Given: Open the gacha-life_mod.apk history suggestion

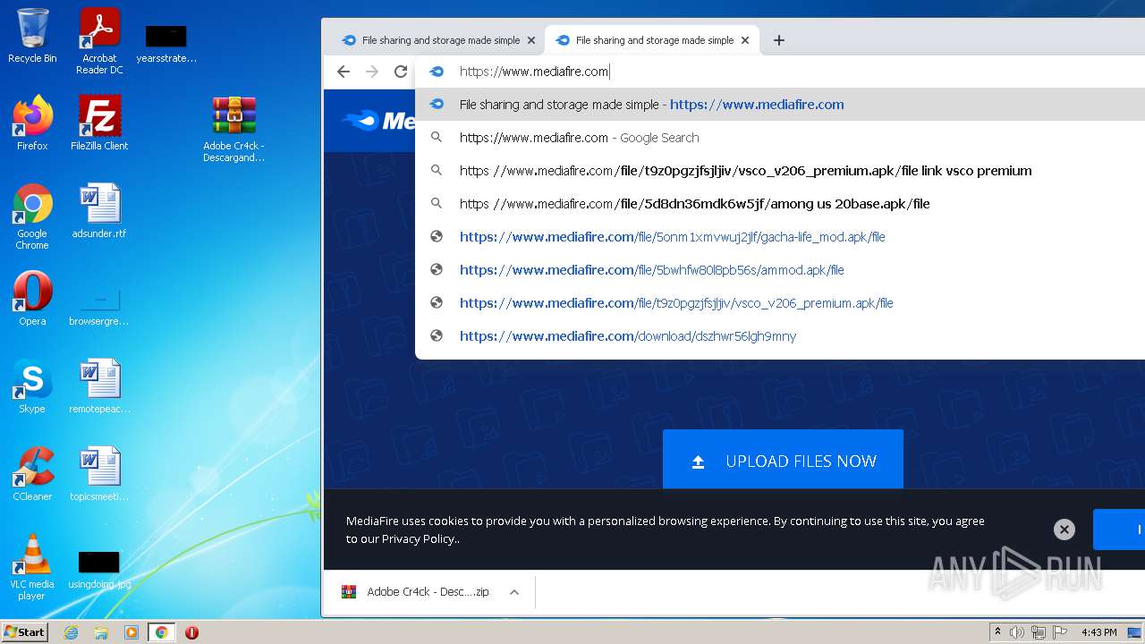Looking at the screenshot, I should click(x=780, y=237).
